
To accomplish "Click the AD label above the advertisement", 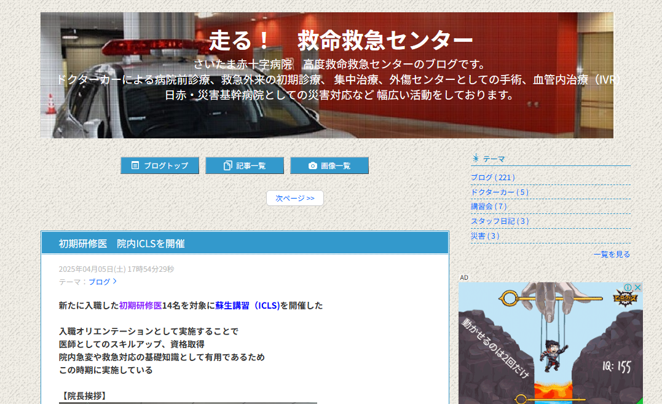I will pyautogui.click(x=464, y=277).
